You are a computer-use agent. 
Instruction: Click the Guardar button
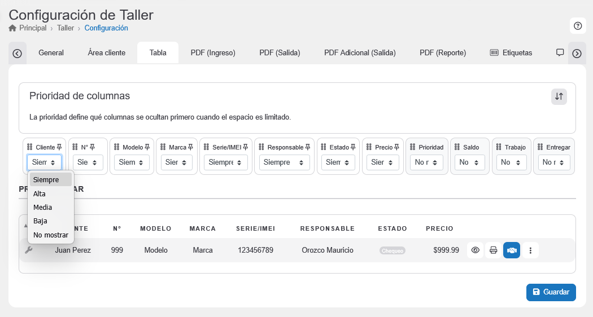click(551, 292)
